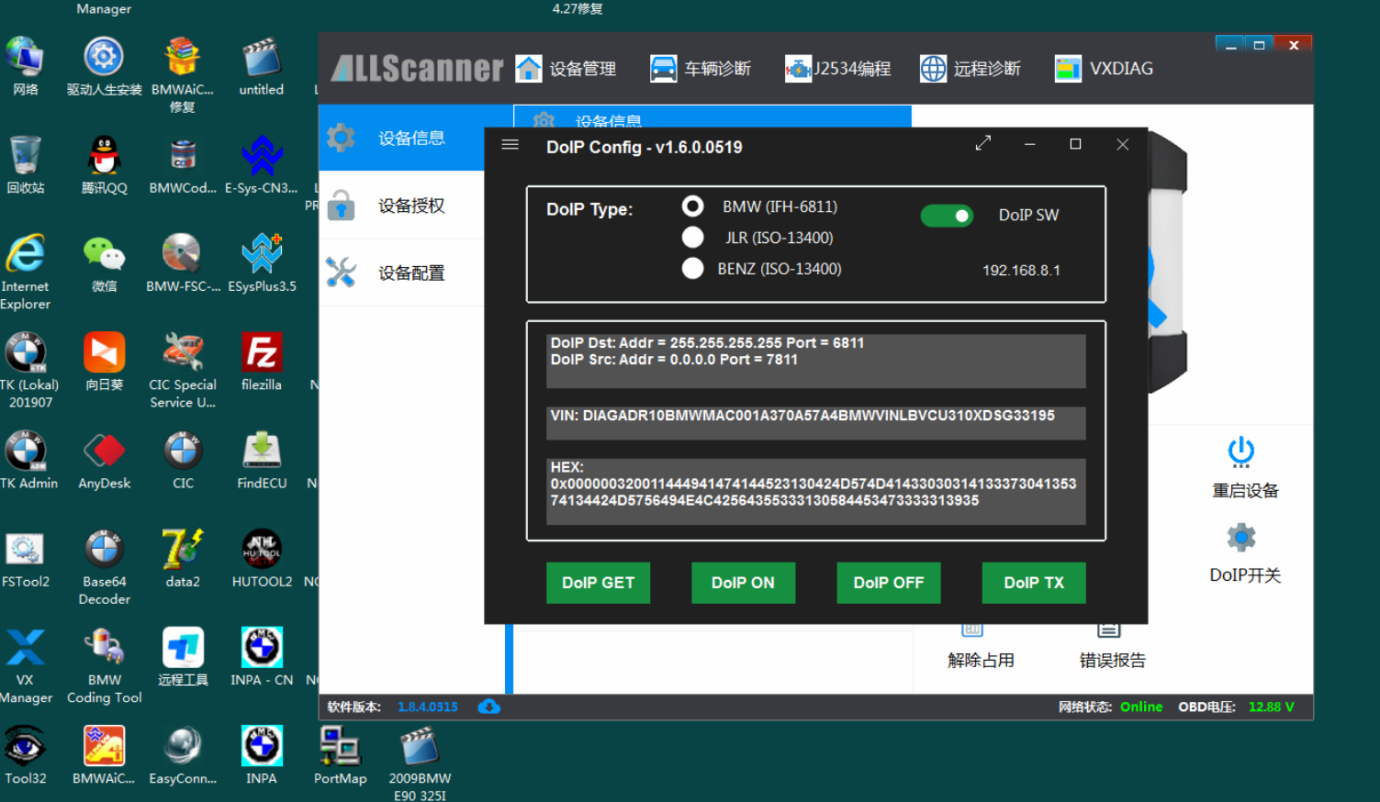The width and height of the screenshot is (1380, 802).
Task: Click the DoIP TX button
Action: pyautogui.click(x=1034, y=583)
